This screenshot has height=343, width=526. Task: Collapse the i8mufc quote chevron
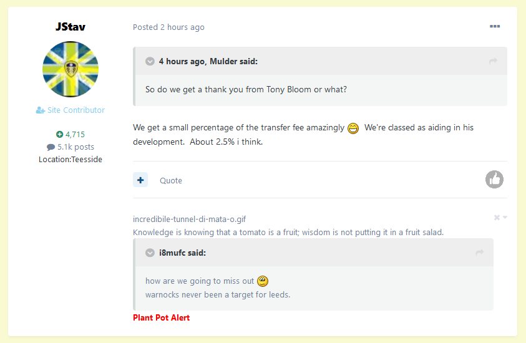coord(150,253)
